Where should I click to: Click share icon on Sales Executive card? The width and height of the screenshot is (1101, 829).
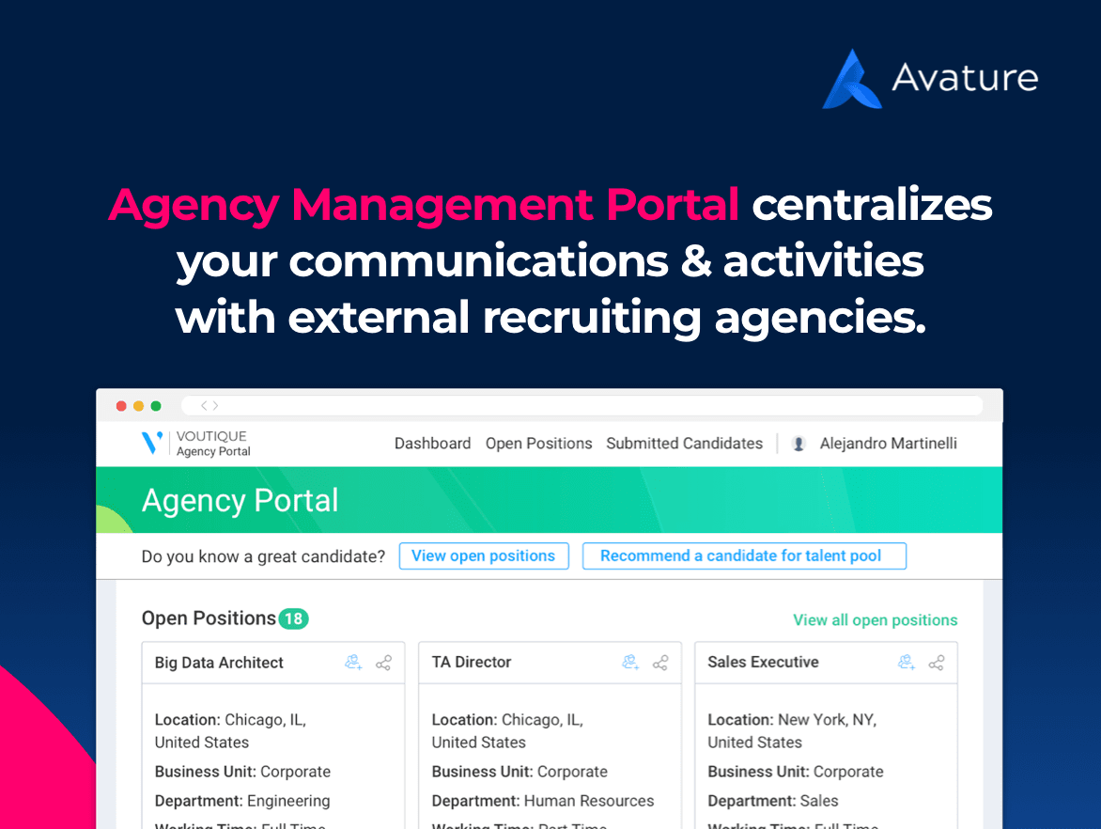936,663
